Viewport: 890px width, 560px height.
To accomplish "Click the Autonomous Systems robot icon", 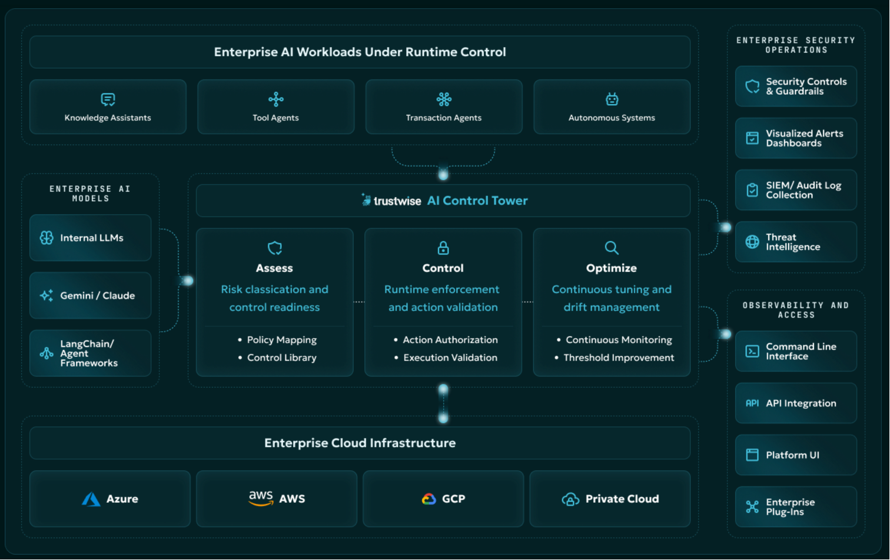I will (612, 99).
